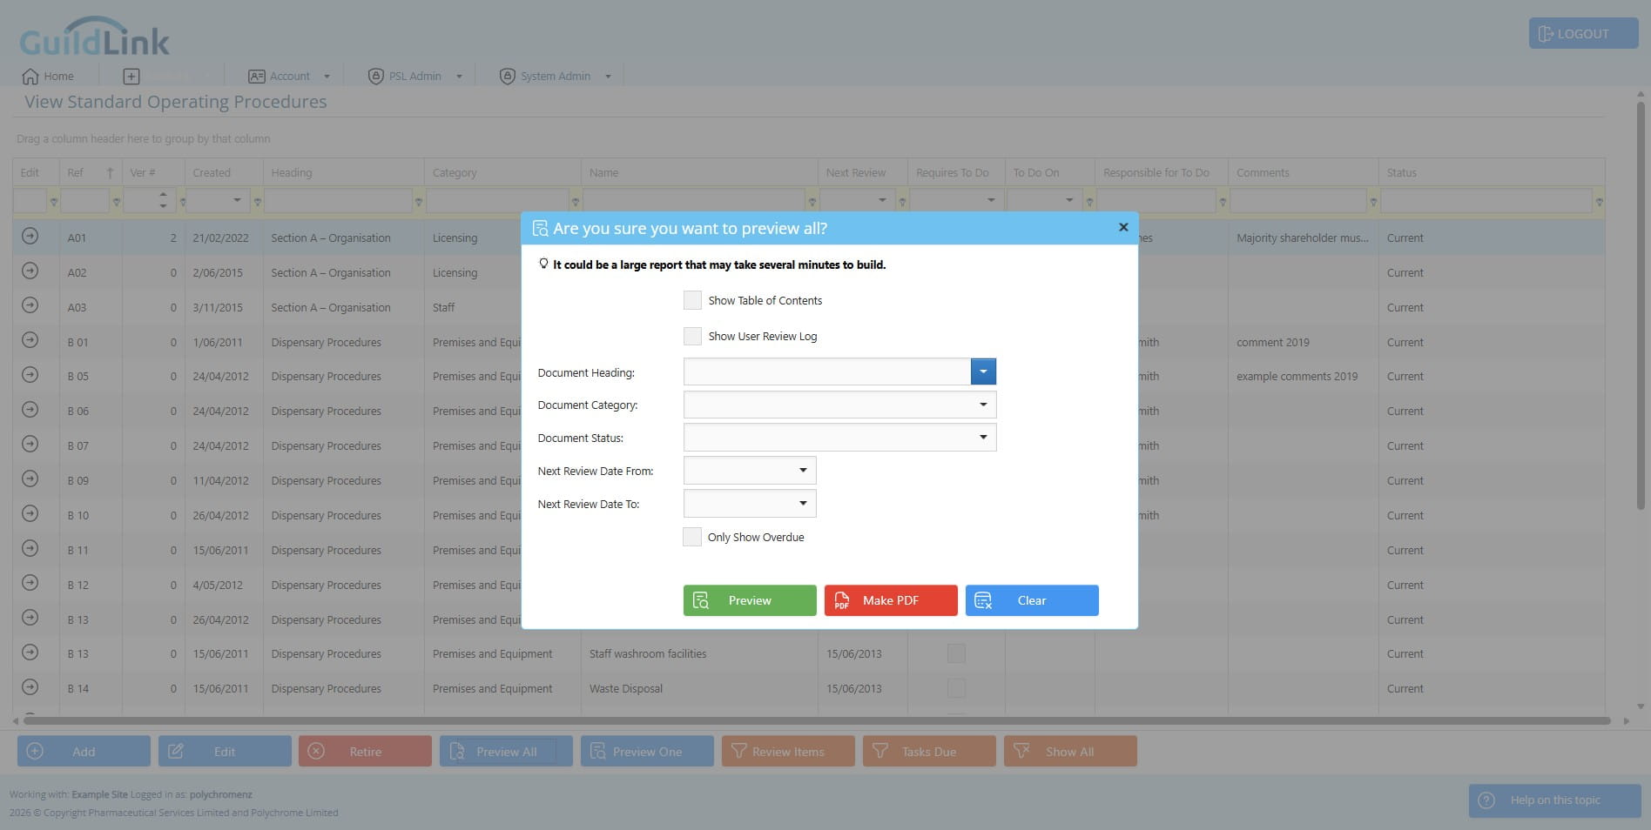Enable Show Table of Contents checkbox

[x=692, y=300]
